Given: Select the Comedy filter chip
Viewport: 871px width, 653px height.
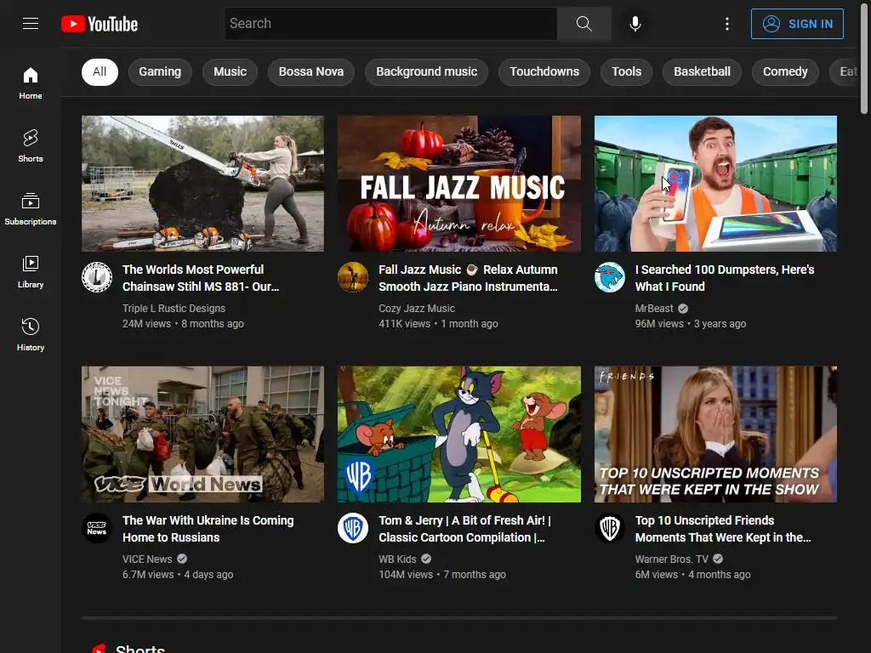Looking at the screenshot, I should [x=785, y=71].
